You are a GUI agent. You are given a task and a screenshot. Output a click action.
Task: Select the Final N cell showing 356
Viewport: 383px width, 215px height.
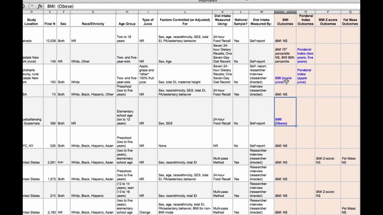click(x=50, y=112)
